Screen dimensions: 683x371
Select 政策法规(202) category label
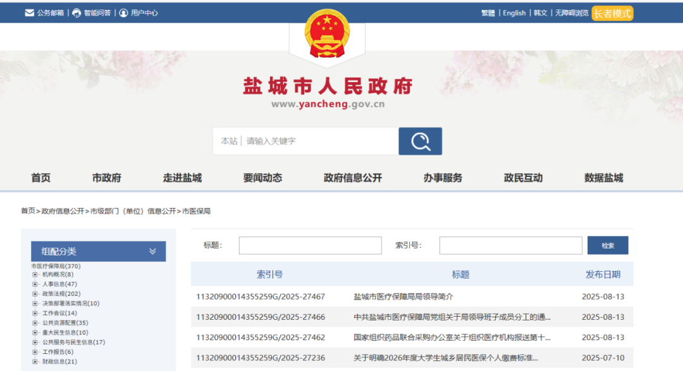coord(61,293)
